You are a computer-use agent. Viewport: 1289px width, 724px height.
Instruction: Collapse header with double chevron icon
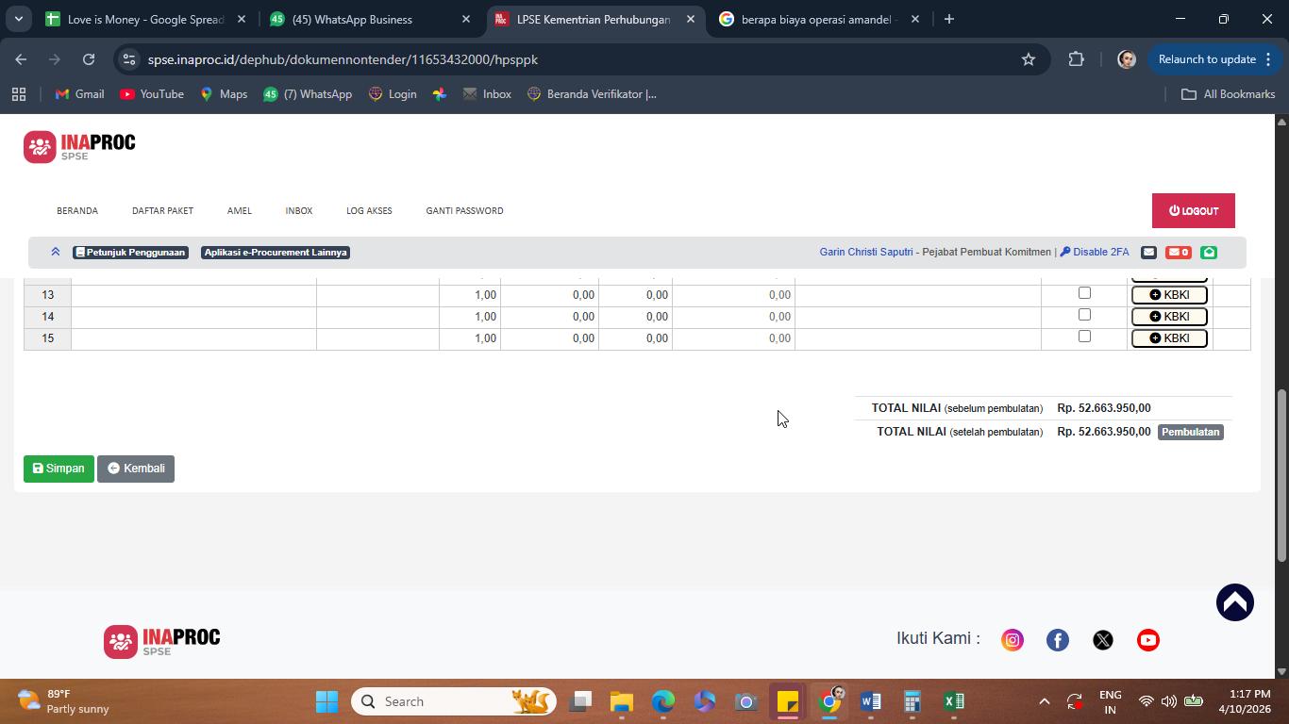pos(56,252)
